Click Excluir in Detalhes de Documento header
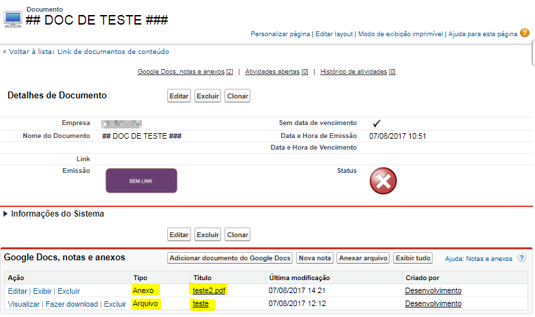 pos(207,96)
